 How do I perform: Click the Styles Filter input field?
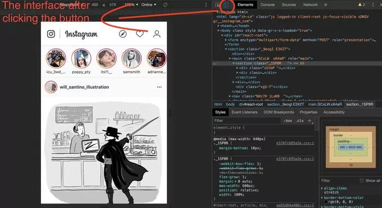pos(247,120)
